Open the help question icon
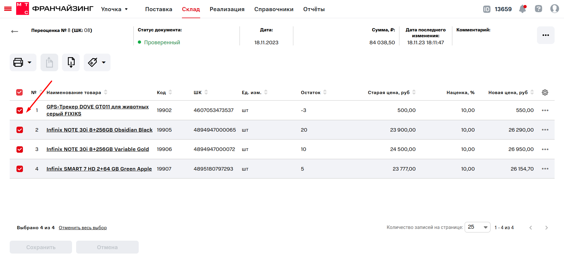 [538, 9]
